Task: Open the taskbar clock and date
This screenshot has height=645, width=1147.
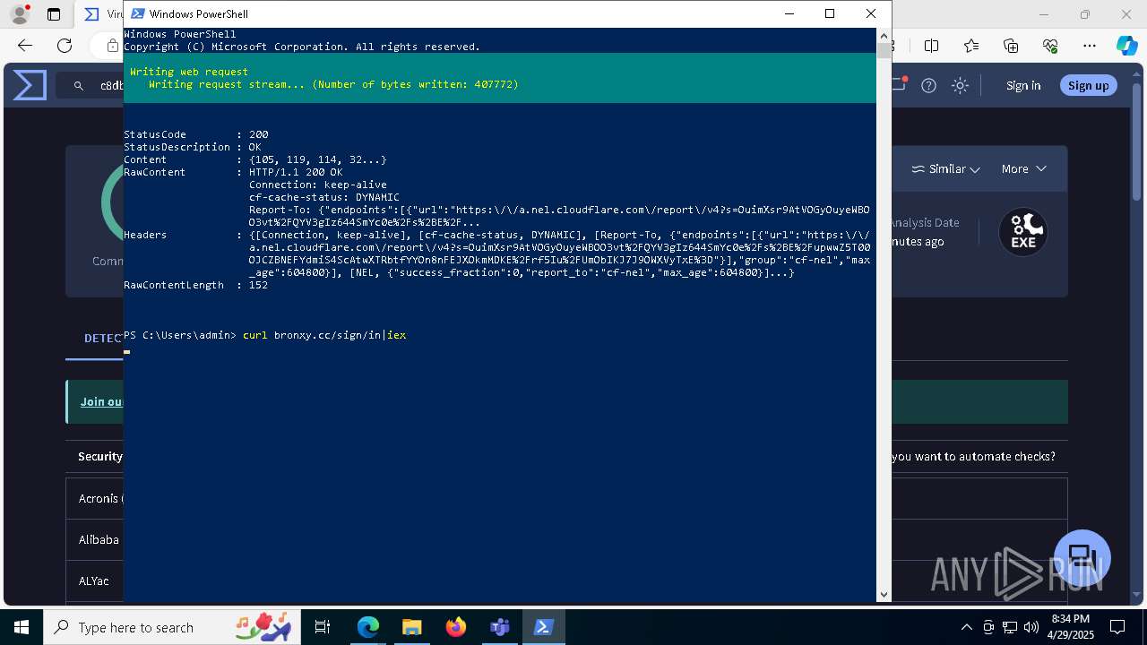Action: [1070, 627]
